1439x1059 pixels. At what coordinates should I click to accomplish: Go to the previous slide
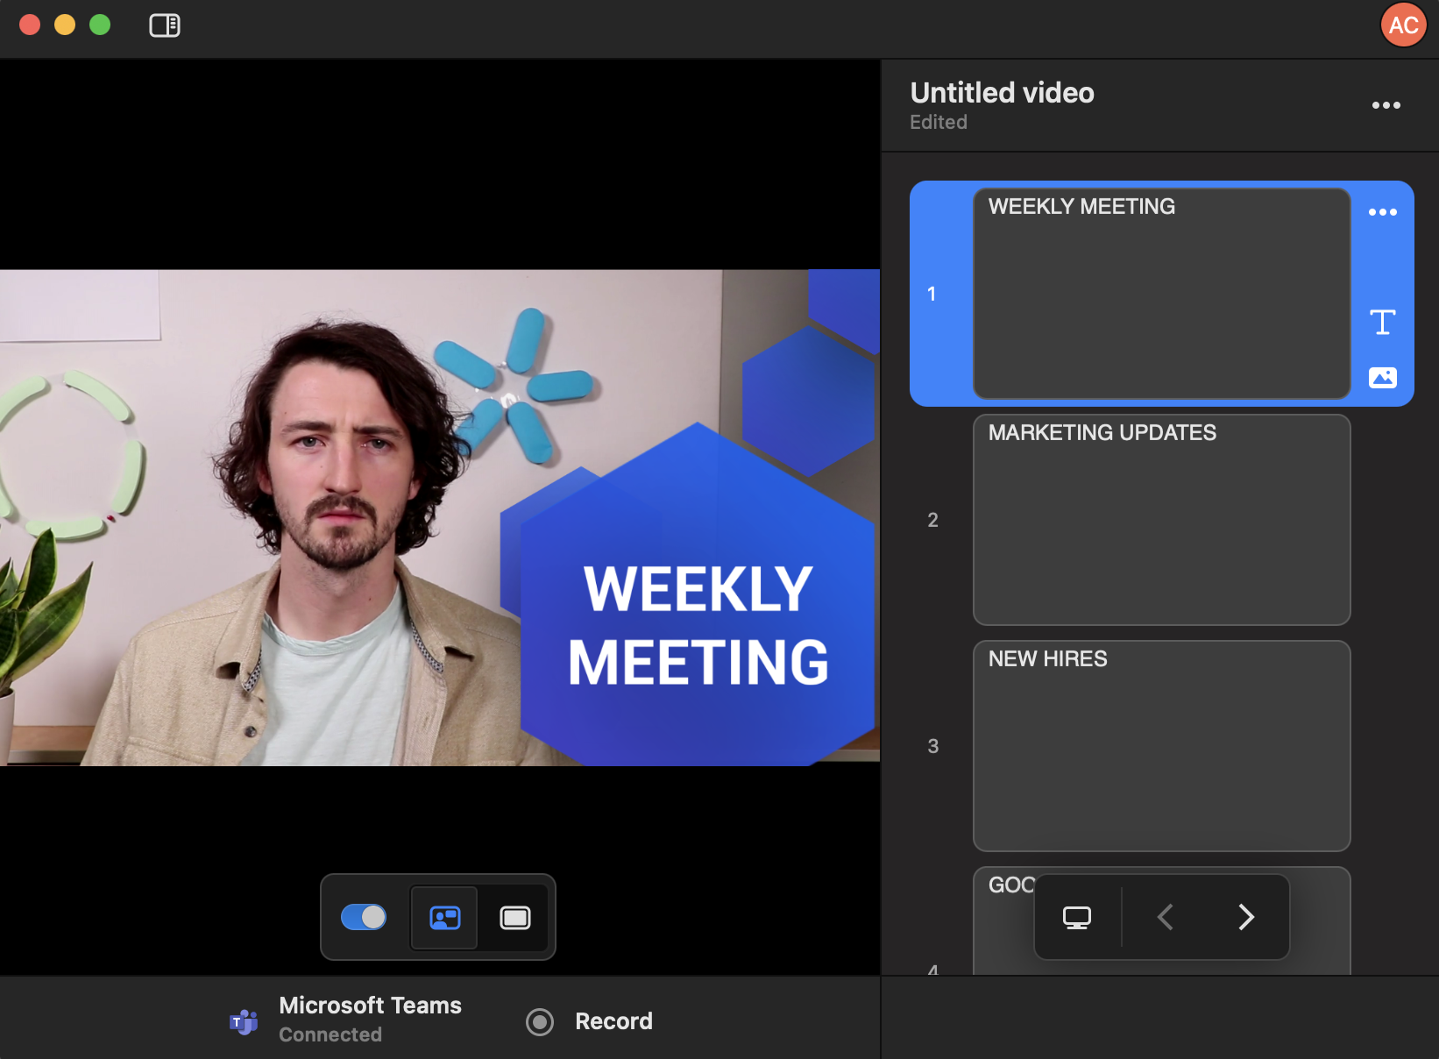(1165, 917)
